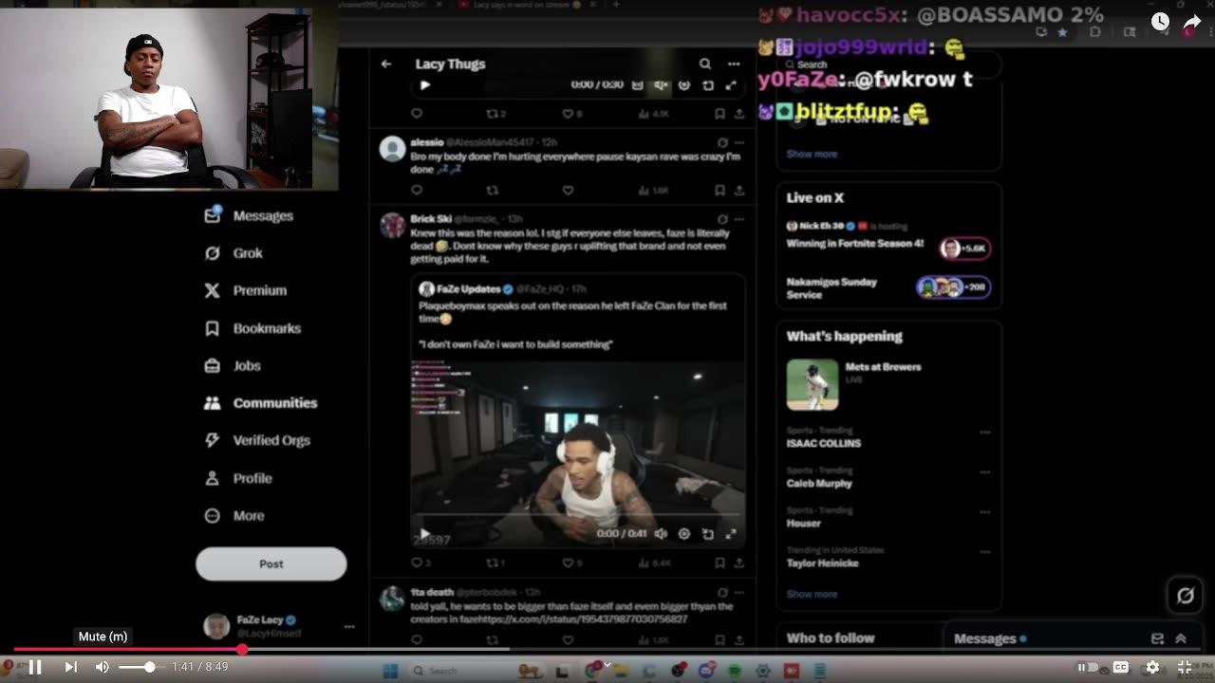Click the Lacy Thugs search magnifier

pos(705,64)
